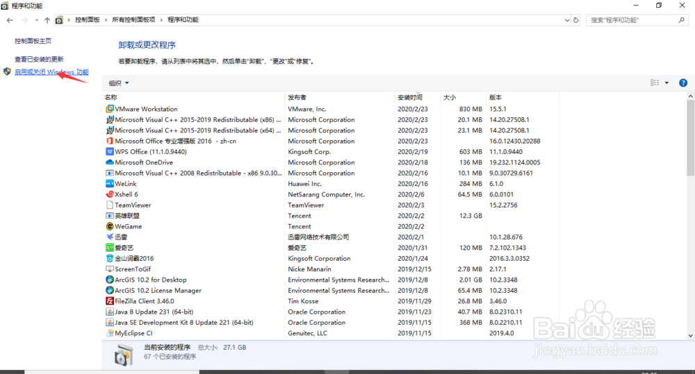Screen dimensions: 695x374
Task: Click the Xshell 6 program icon
Action: pos(110,194)
